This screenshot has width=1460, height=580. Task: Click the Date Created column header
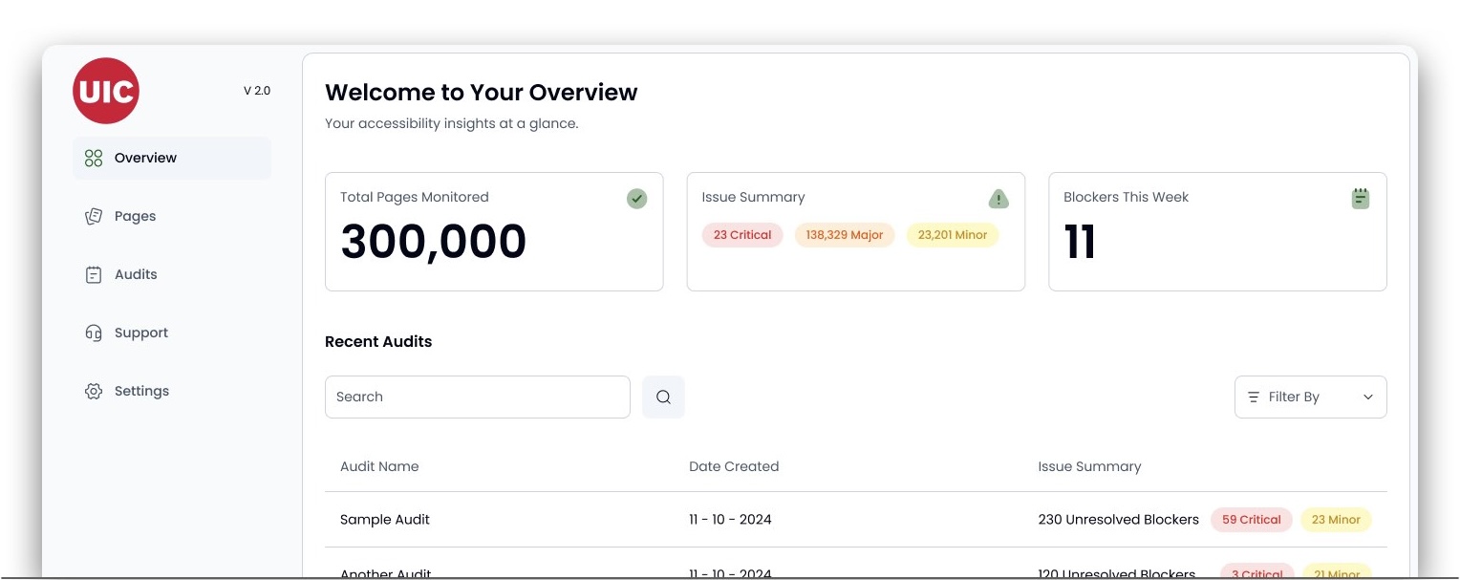click(x=734, y=467)
